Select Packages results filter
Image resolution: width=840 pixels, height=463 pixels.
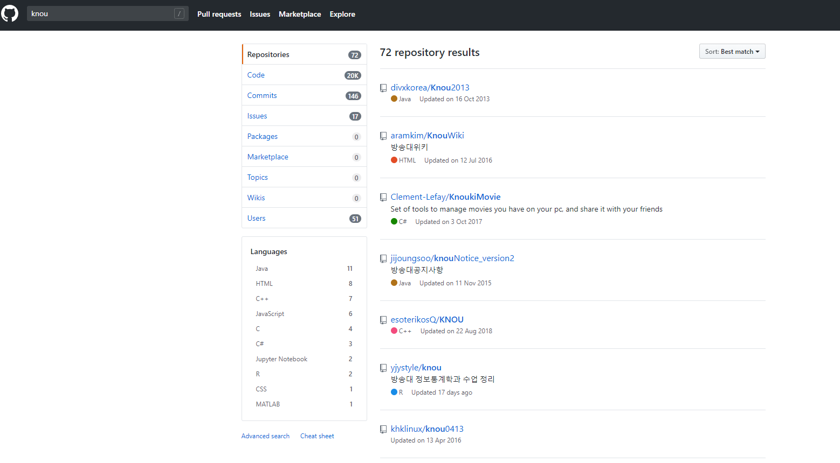305,136
